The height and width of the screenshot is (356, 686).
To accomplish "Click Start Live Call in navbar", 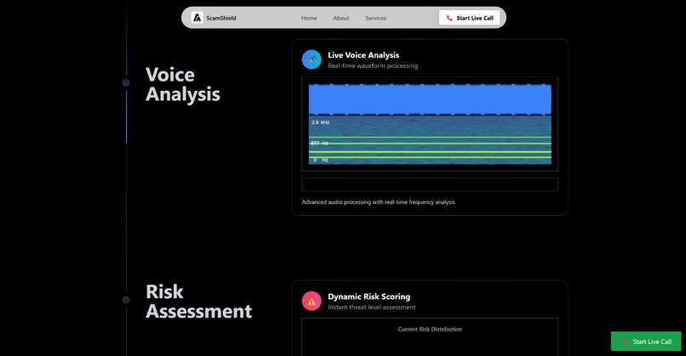I will pos(470,18).
